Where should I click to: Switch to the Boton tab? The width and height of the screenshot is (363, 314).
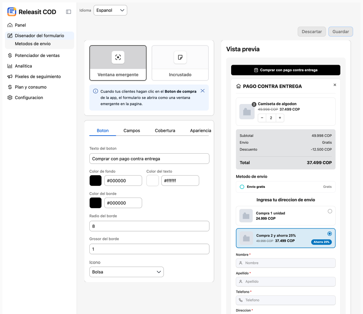102,131
